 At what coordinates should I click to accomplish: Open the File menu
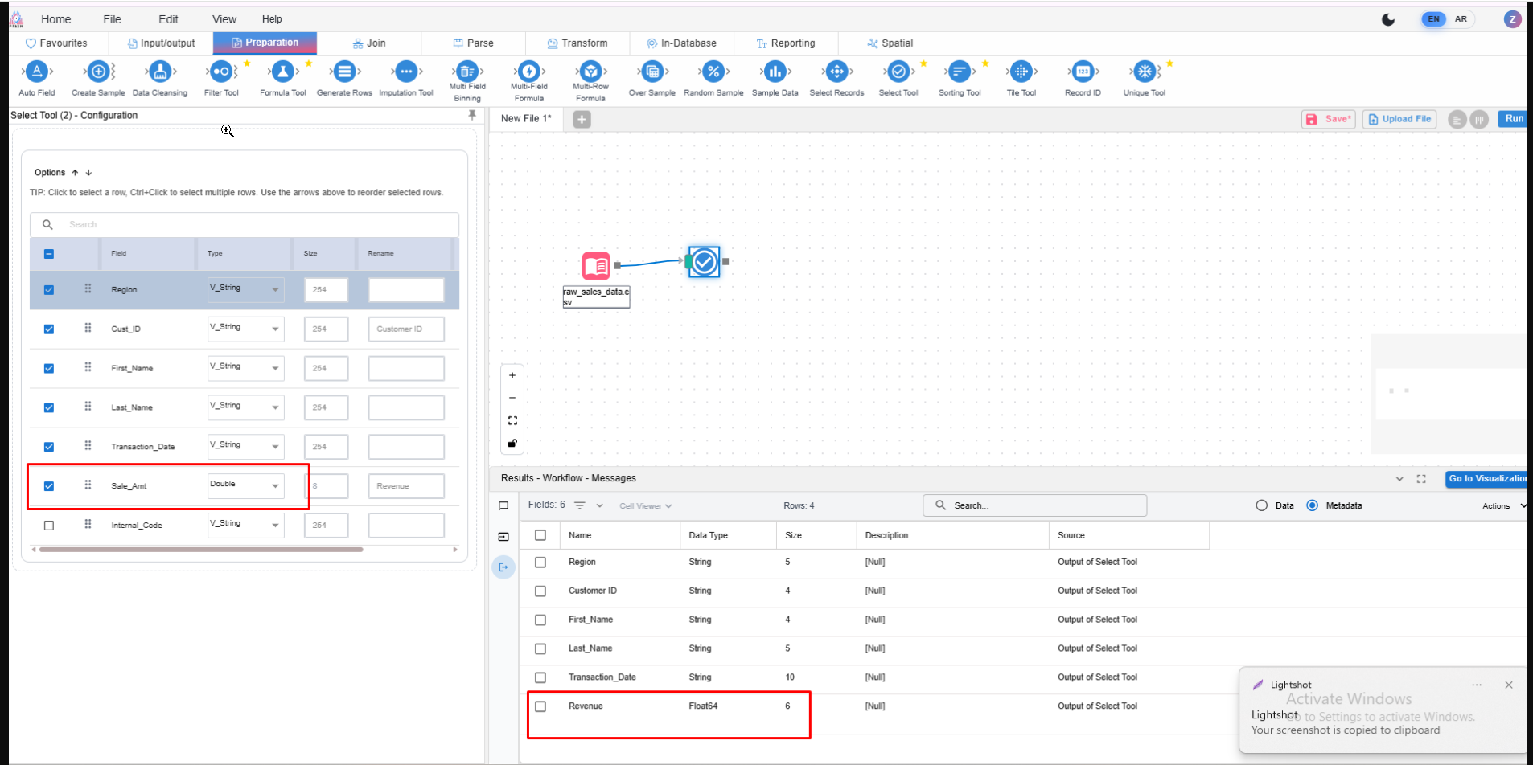112,19
